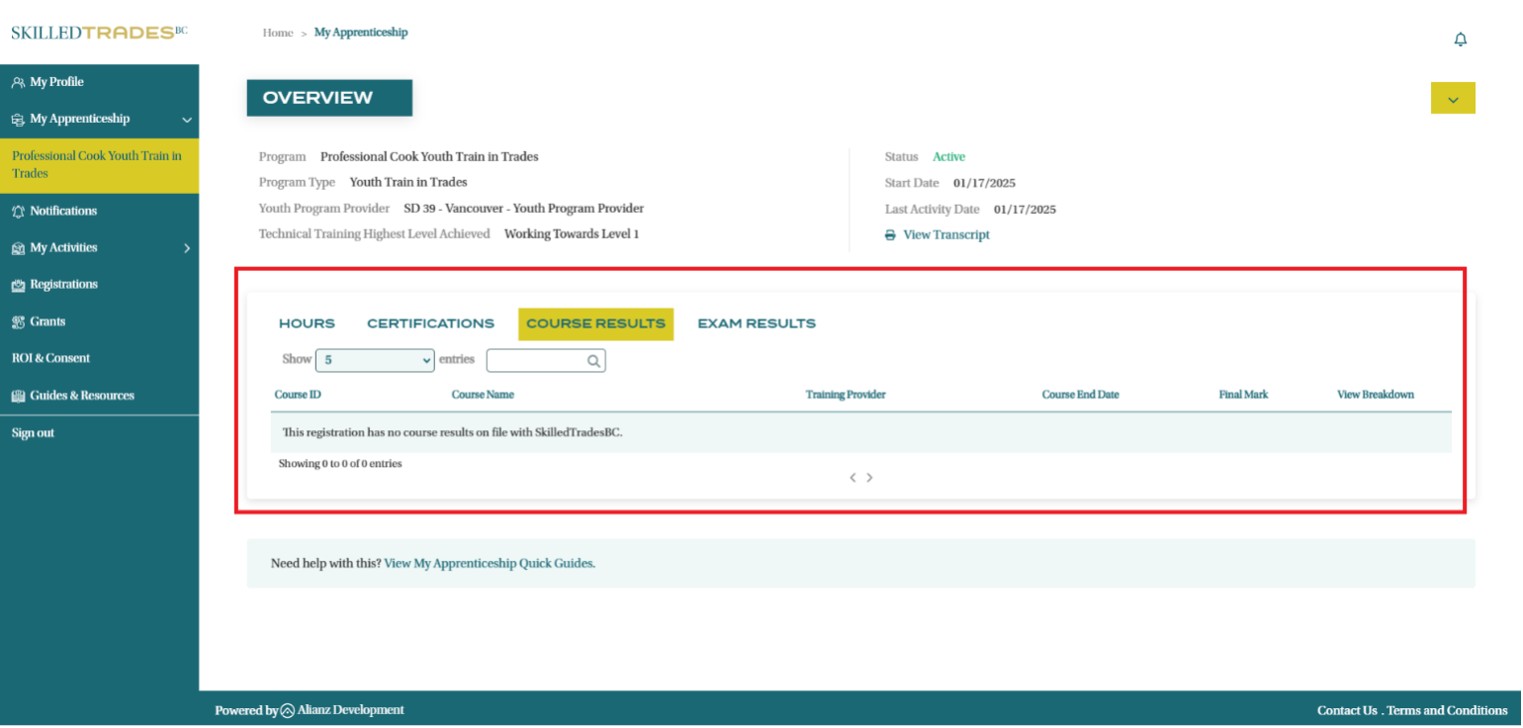The height and width of the screenshot is (728, 1523).
Task: Click the Registrations sidebar icon
Action: [18, 285]
